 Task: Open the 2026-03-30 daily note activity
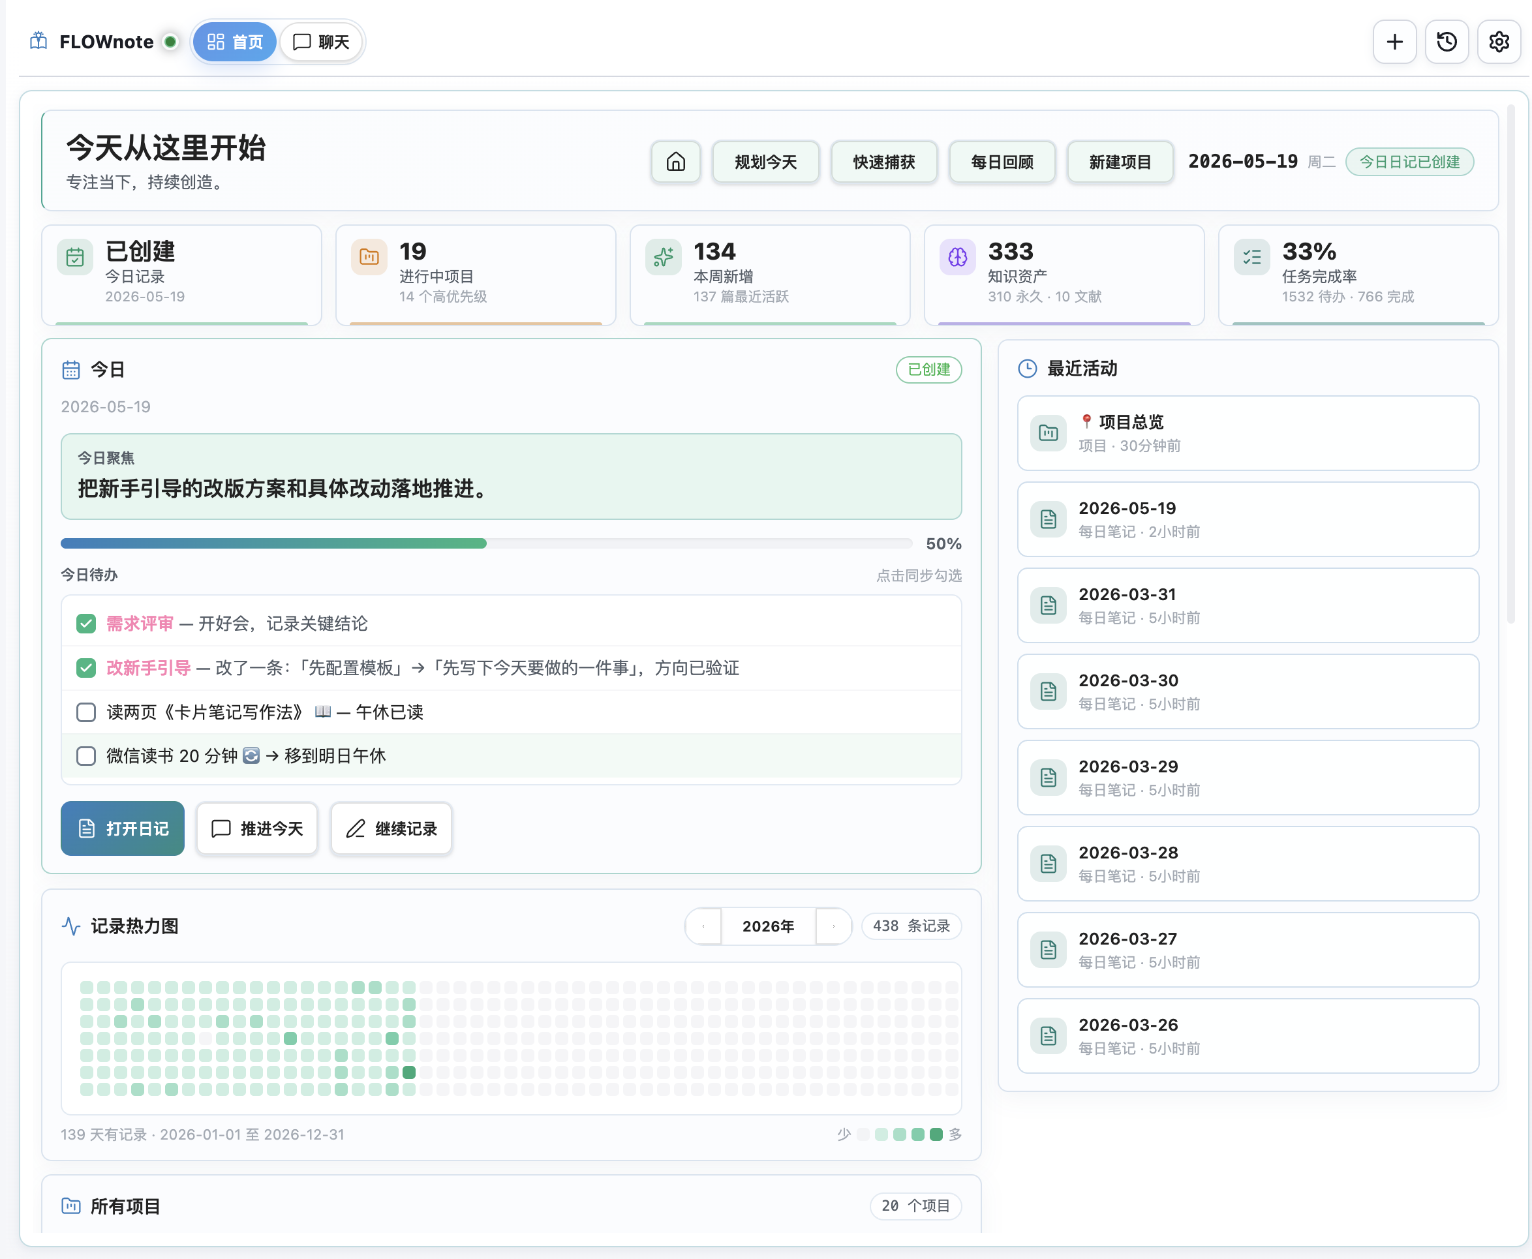[1248, 691]
